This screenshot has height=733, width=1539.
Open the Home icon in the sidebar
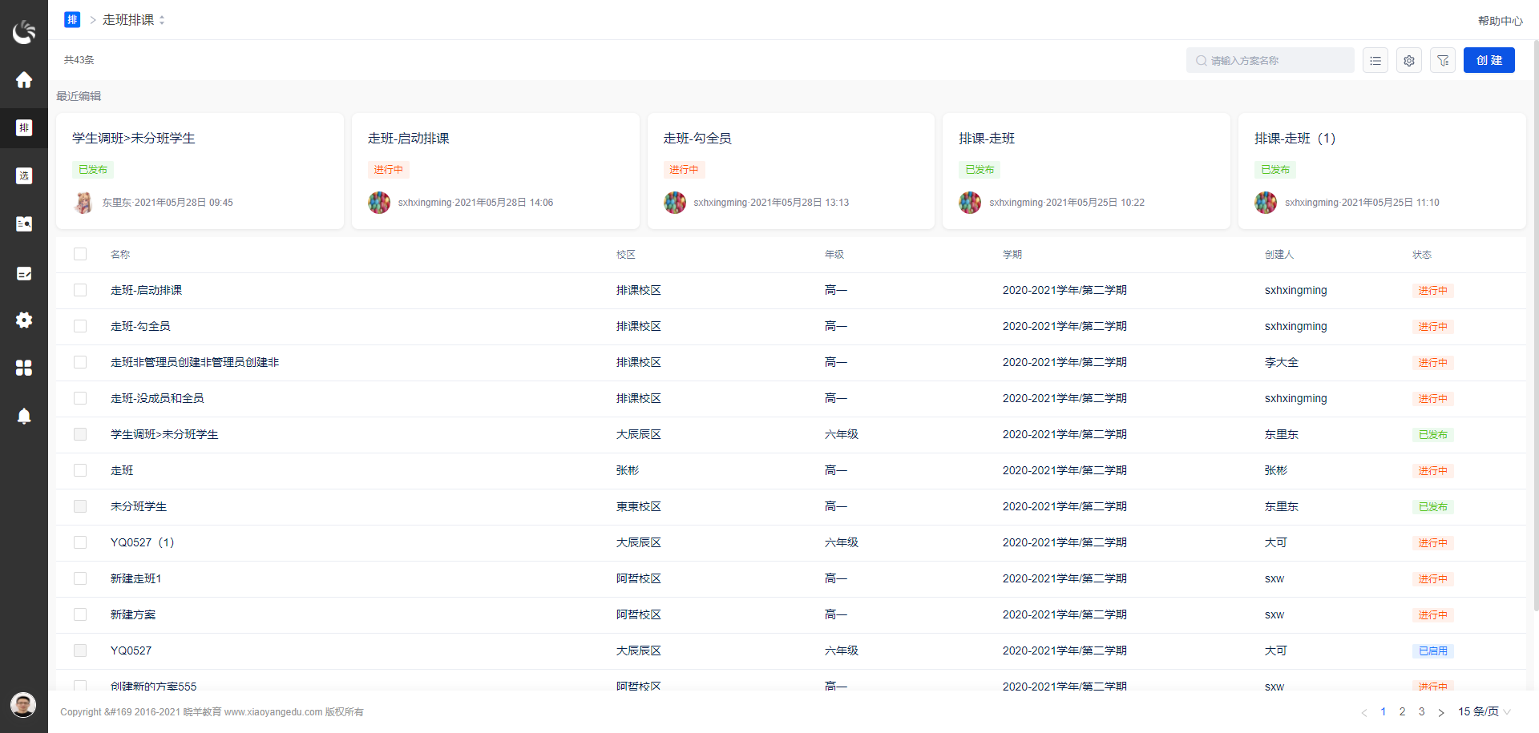pos(24,80)
